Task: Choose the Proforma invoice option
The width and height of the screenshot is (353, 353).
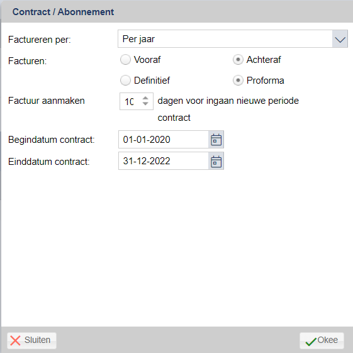Action: [238, 81]
